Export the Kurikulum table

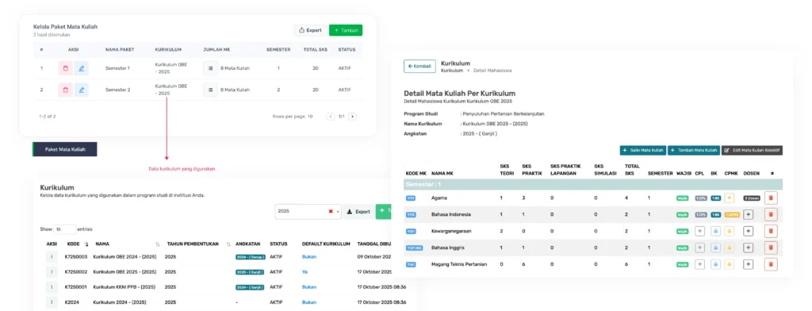358,212
